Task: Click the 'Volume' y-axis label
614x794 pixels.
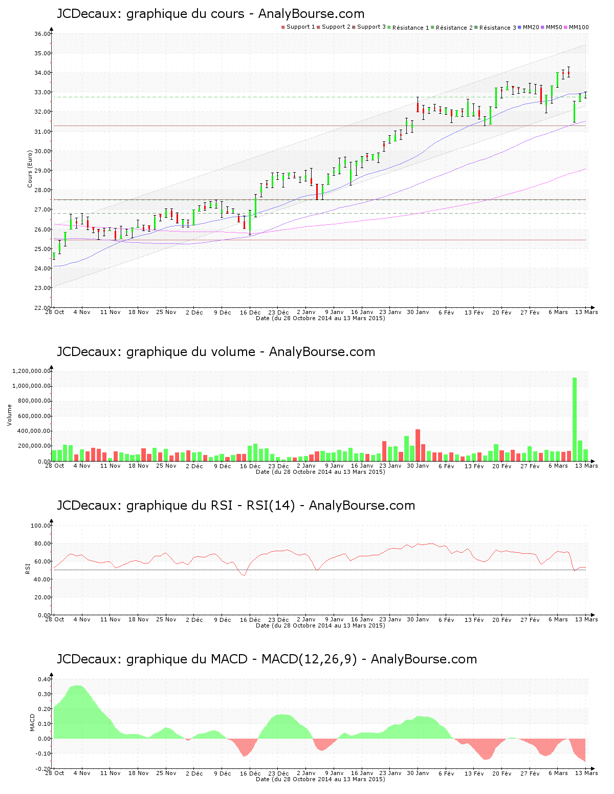Action: pyautogui.click(x=9, y=415)
